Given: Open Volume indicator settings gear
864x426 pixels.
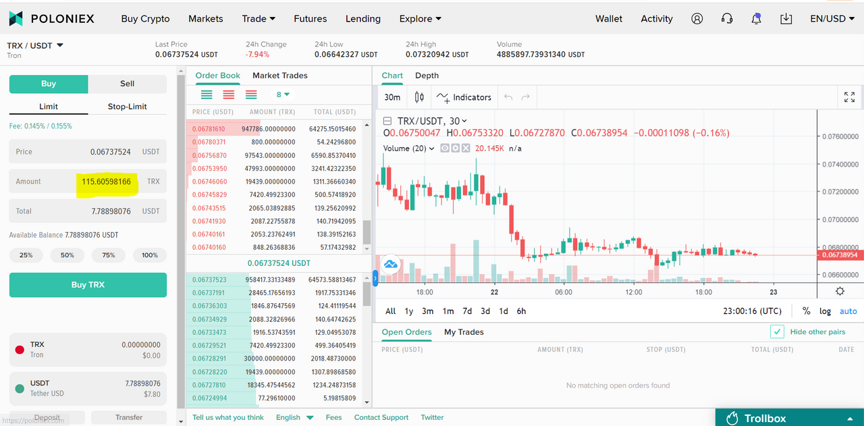Looking at the screenshot, I should coord(456,148).
